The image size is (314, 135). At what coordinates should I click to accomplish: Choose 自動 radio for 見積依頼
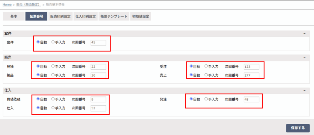point(38,99)
